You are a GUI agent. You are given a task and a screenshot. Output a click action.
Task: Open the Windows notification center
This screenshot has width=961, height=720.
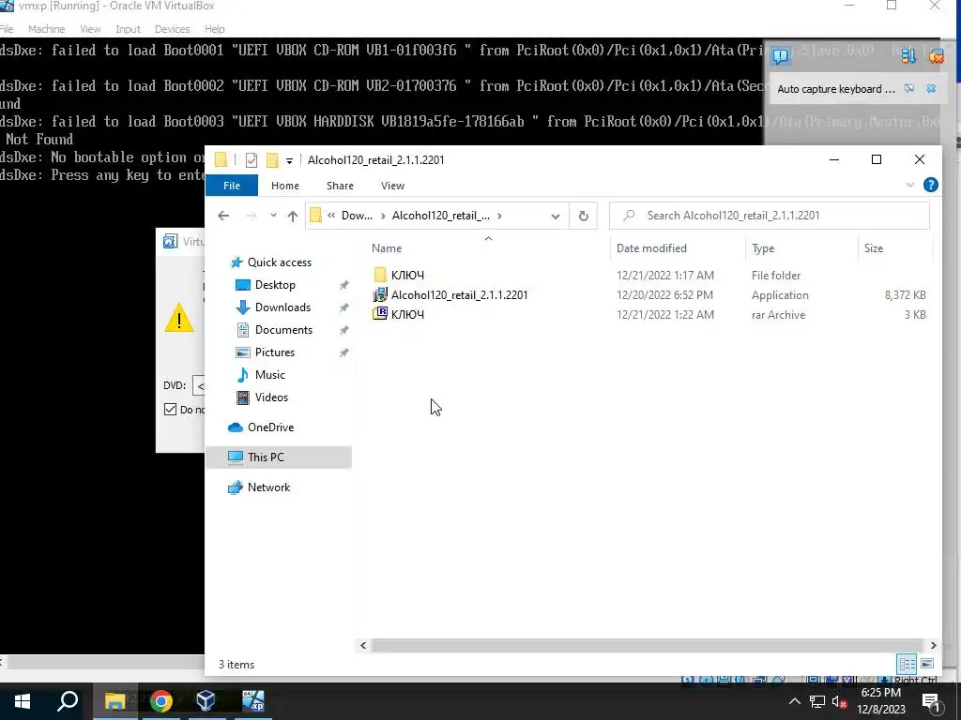[x=931, y=701]
